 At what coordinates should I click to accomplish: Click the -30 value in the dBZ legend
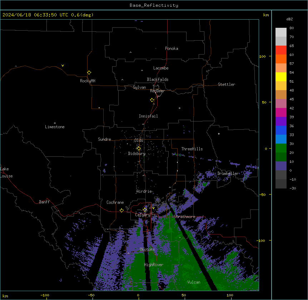pyautogui.click(x=293, y=188)
